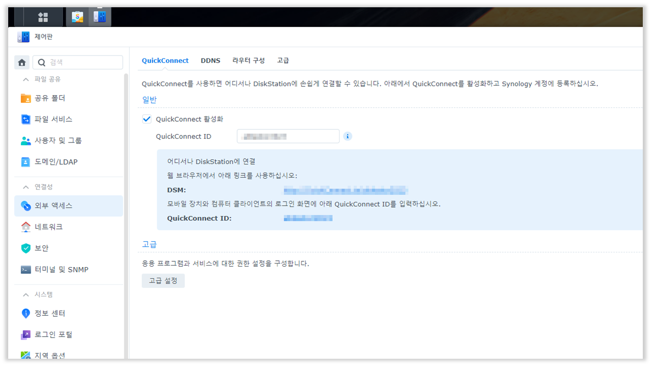Open 도메인/LDAP settings
Screen dimensions: 651x366
click(69, 162)
